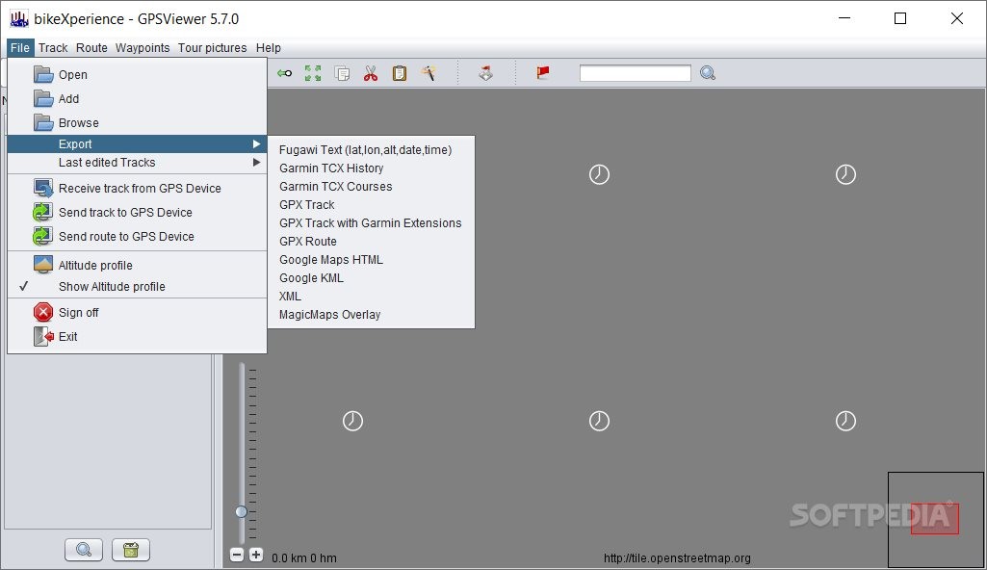Select GPX Track with Garmin Extensions

371,222
